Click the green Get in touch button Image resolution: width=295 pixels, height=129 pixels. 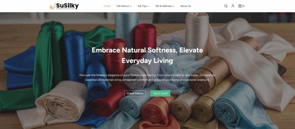[160, 93]
